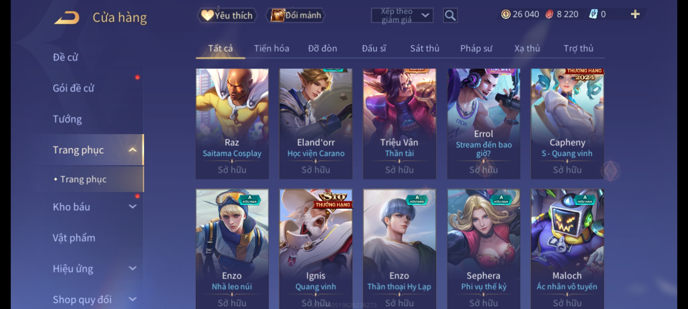The width and height of the screenshot is (688, 309).
Task: Select Raz Saitama Cosplay skin card
Action: pos(232,124)
